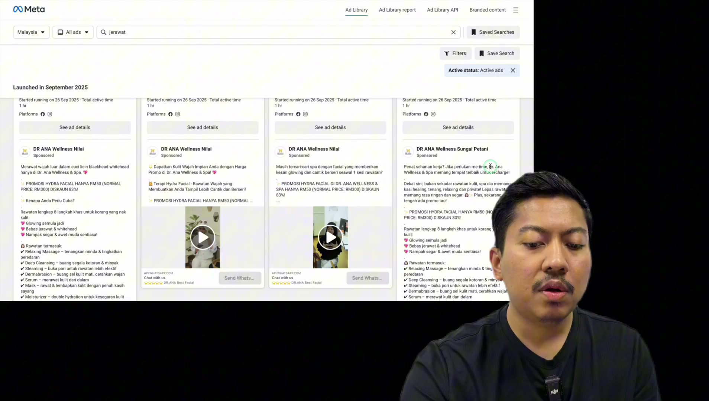
Task: Open the Ad Library report tab
Action: tap(397, 10)
